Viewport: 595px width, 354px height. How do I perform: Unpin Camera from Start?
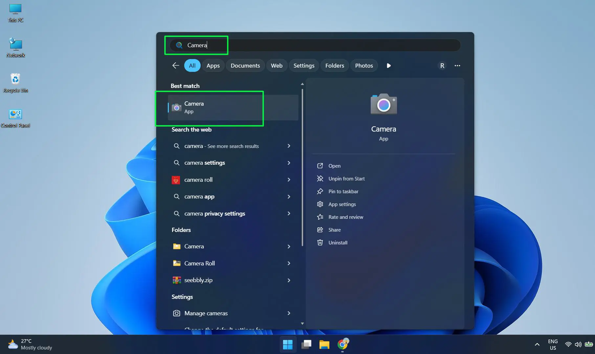pos(346,178)
